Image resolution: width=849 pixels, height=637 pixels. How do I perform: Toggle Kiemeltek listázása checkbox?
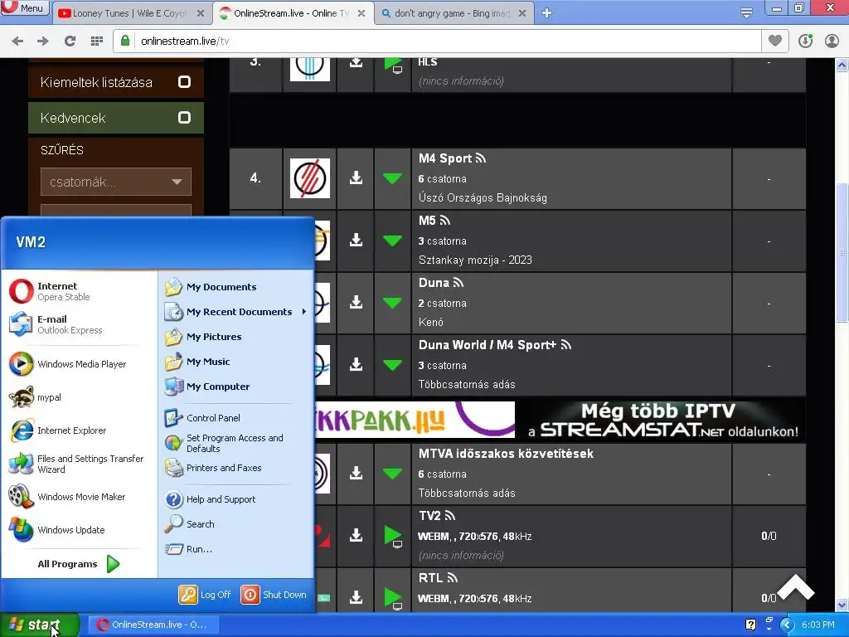coord(185,82)
